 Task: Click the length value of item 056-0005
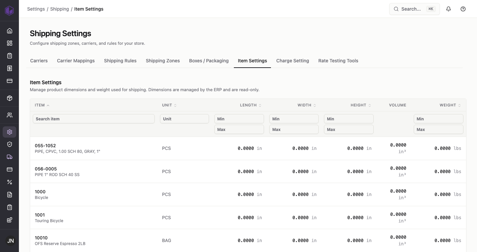click(250, 171)
